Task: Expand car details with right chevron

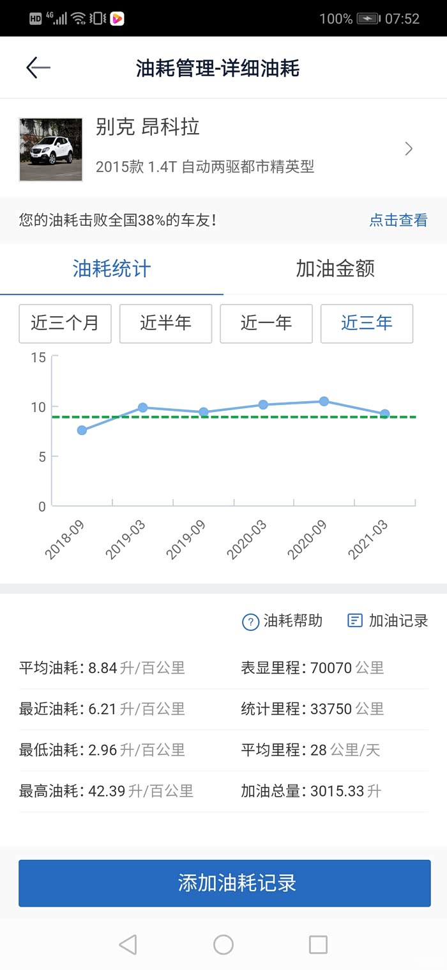Action: pos(409,149)
